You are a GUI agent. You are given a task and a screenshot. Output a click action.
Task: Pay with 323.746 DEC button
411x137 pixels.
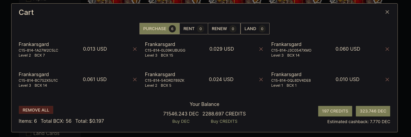click(x=373, y=111)
